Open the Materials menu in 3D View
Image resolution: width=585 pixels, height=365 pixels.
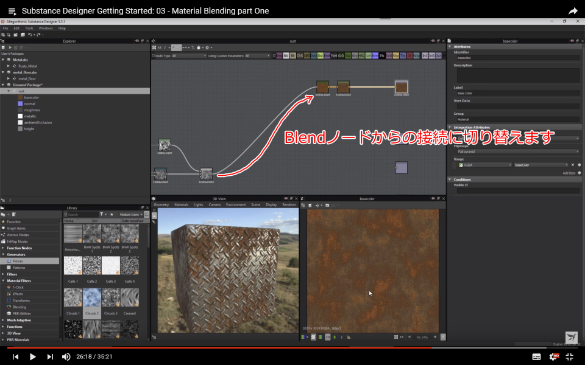coord(182,205)
